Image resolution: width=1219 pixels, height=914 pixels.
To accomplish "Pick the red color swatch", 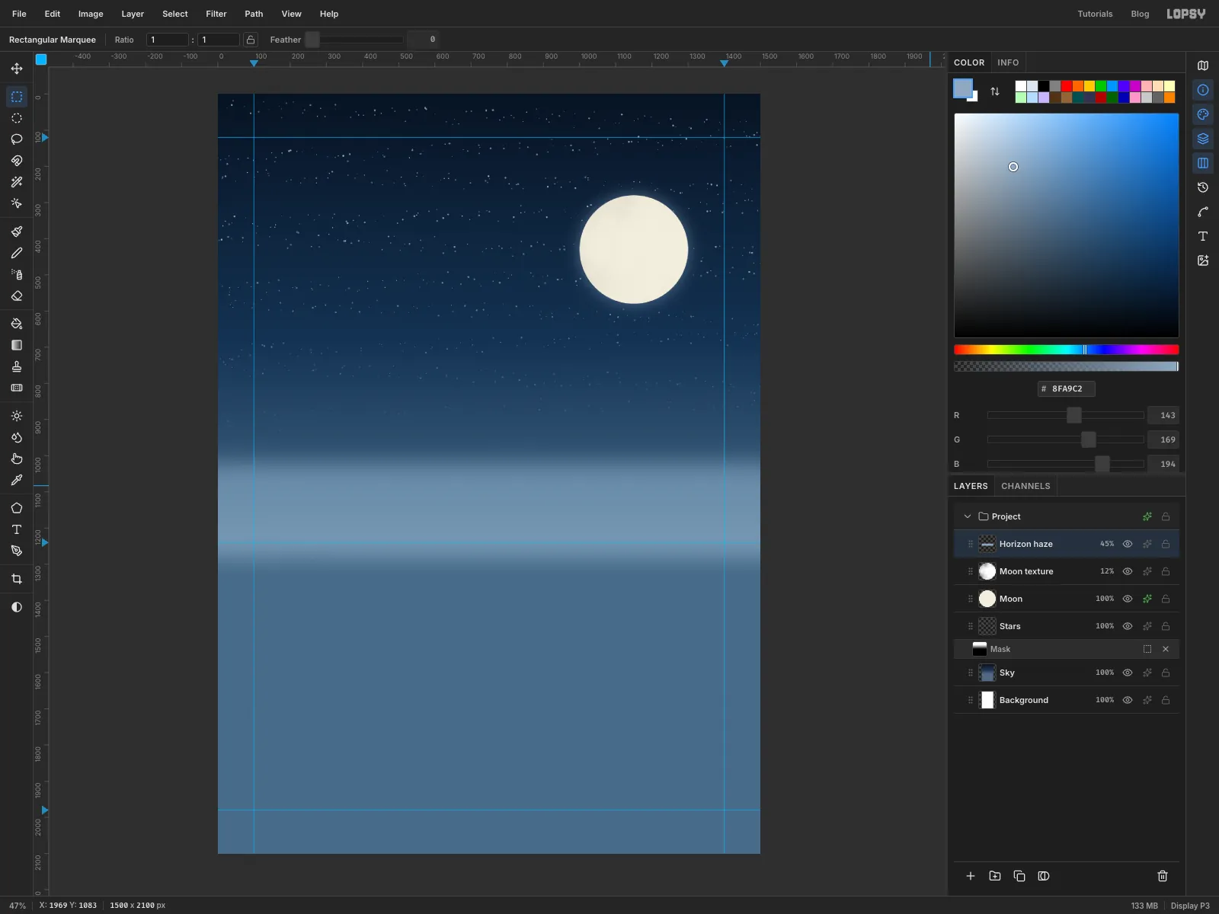I will 1067,86.
